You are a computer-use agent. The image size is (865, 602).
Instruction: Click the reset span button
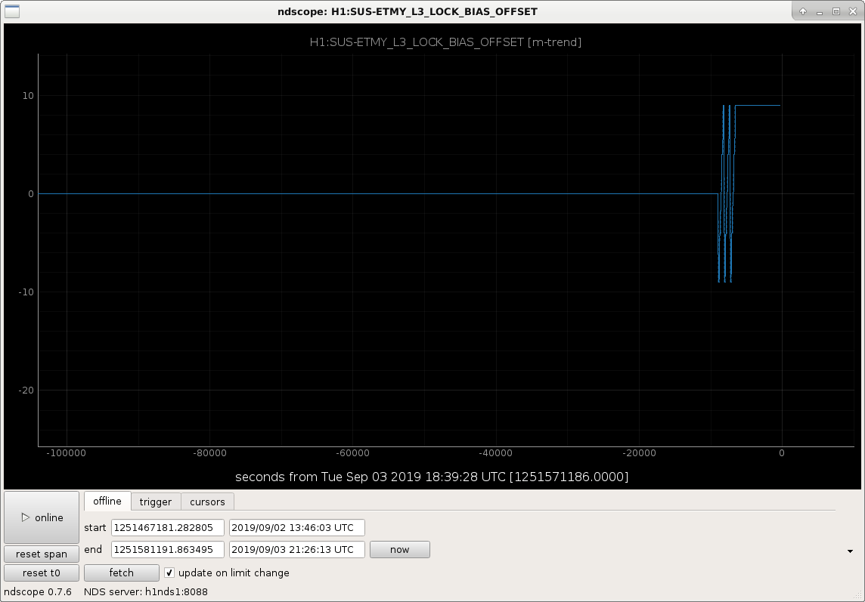point(42,554)
